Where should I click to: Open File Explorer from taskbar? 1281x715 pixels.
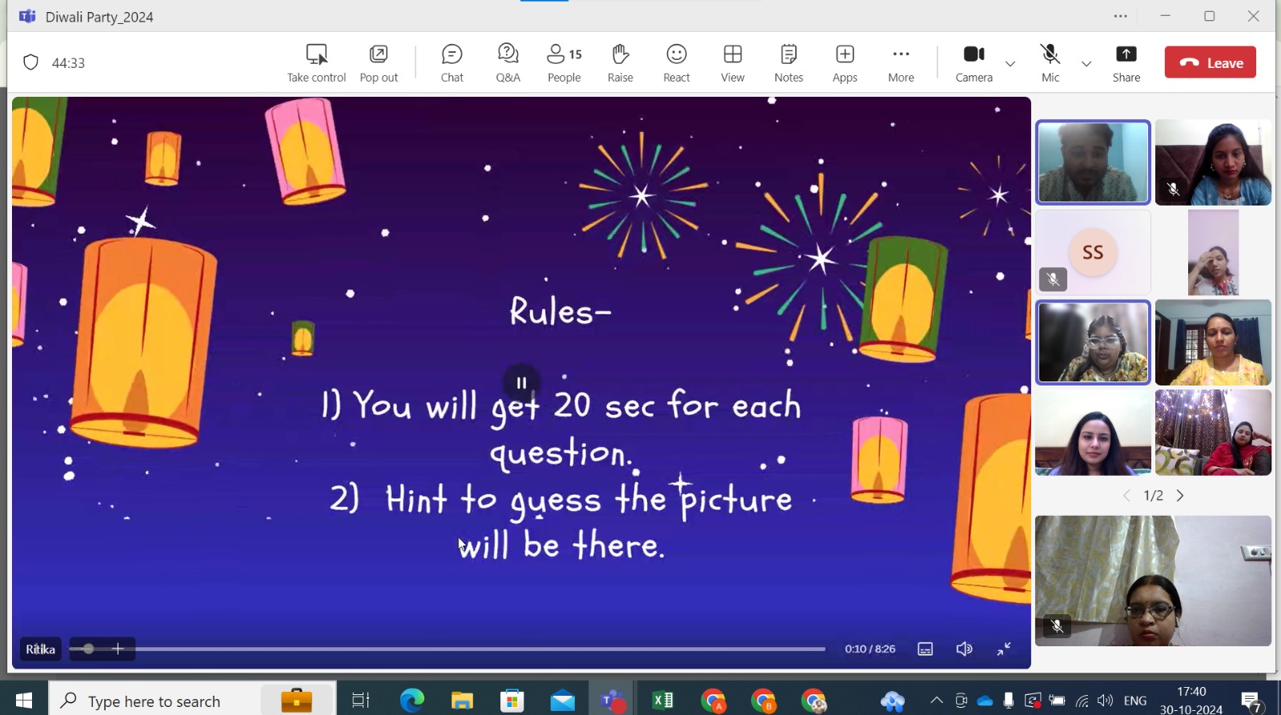[x=462, y=701]
